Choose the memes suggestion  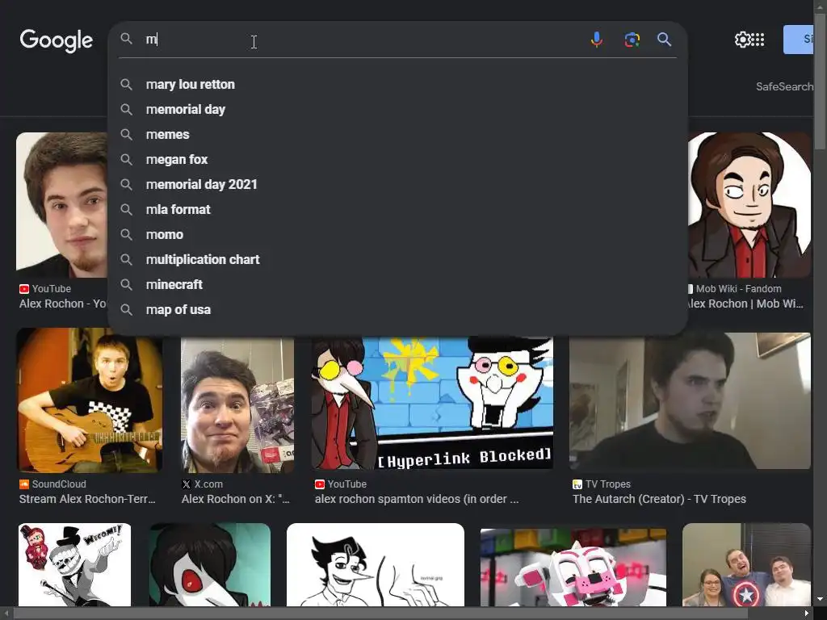397,135
